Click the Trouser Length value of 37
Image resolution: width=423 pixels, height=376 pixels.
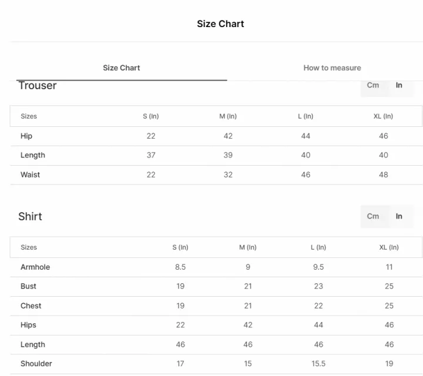tap(151, 155)
